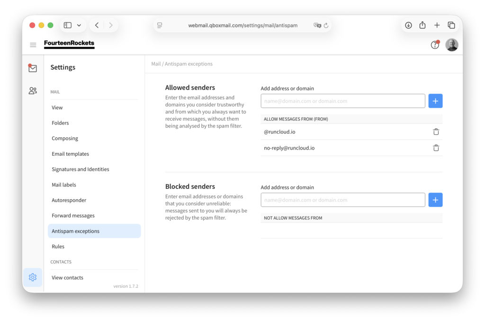This screenshot has width=485, height=322.
Task: Click the no-reply@runcloud.io entry text
Action: (289, 148)
